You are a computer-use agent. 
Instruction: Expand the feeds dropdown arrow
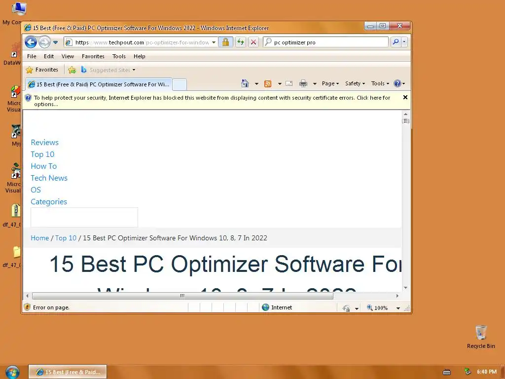tap(280, 84)
